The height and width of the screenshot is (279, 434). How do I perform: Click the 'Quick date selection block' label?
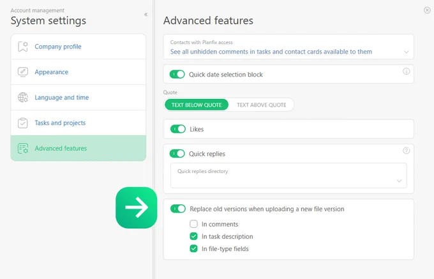tap(226, 75)
